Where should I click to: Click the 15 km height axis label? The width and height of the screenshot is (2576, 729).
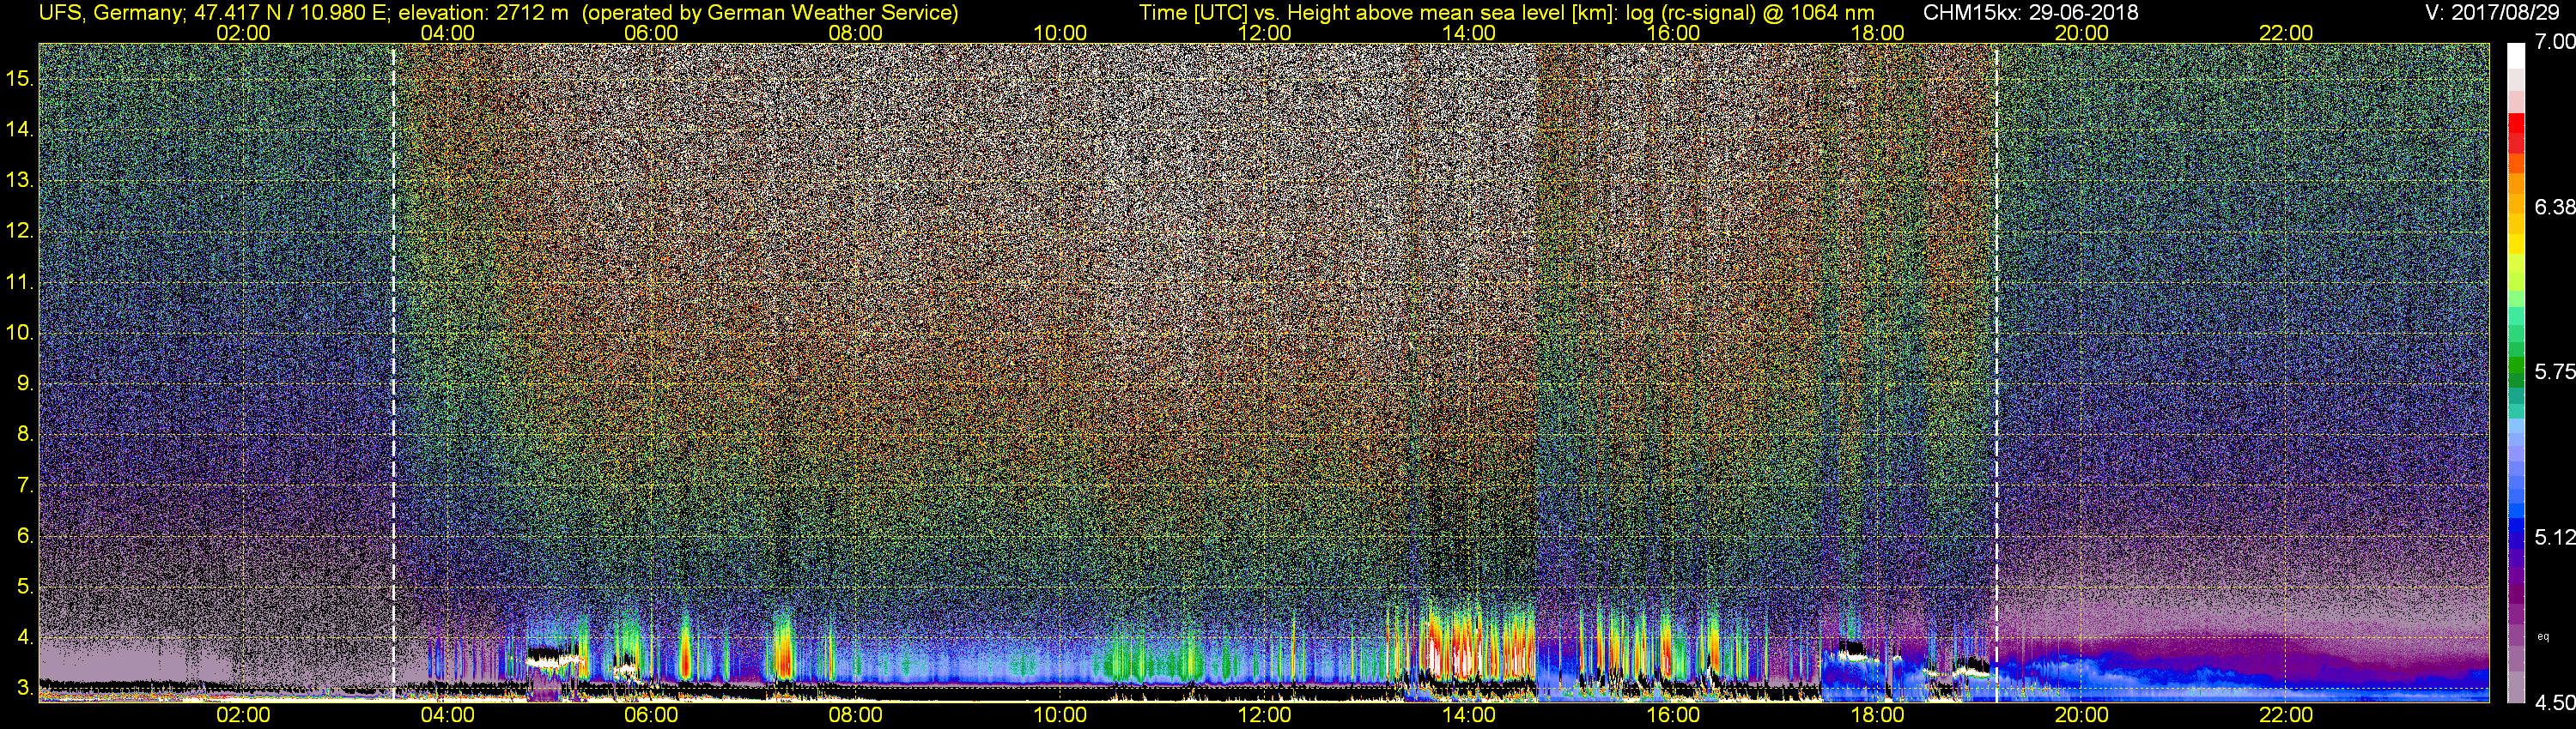pyautogui.click(x=20, y=78)
